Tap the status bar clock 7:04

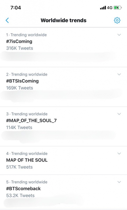coord(16,8)
